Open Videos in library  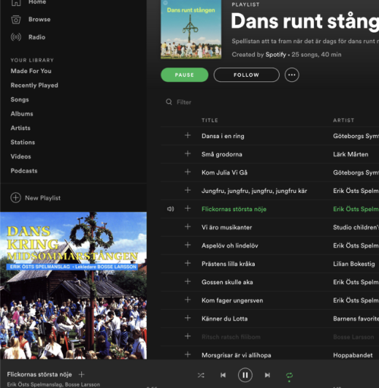20,156
